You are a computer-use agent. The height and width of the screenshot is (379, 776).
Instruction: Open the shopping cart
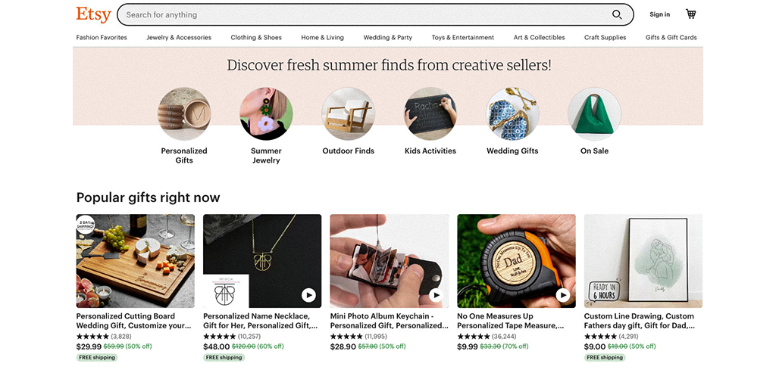(x=690, y=14)
